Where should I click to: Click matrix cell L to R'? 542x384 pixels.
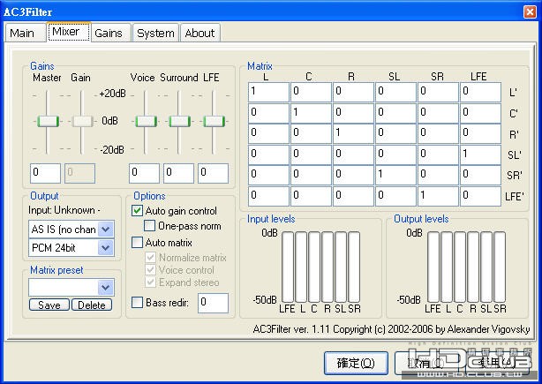268,134
